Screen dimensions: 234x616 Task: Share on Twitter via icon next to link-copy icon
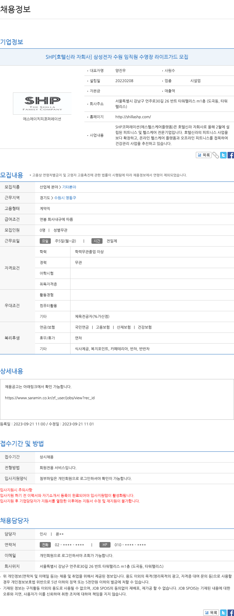[x=224, y=155]
